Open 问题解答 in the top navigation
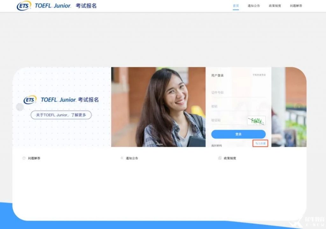This screenshot has height=229, width=326. coord(296,6)
